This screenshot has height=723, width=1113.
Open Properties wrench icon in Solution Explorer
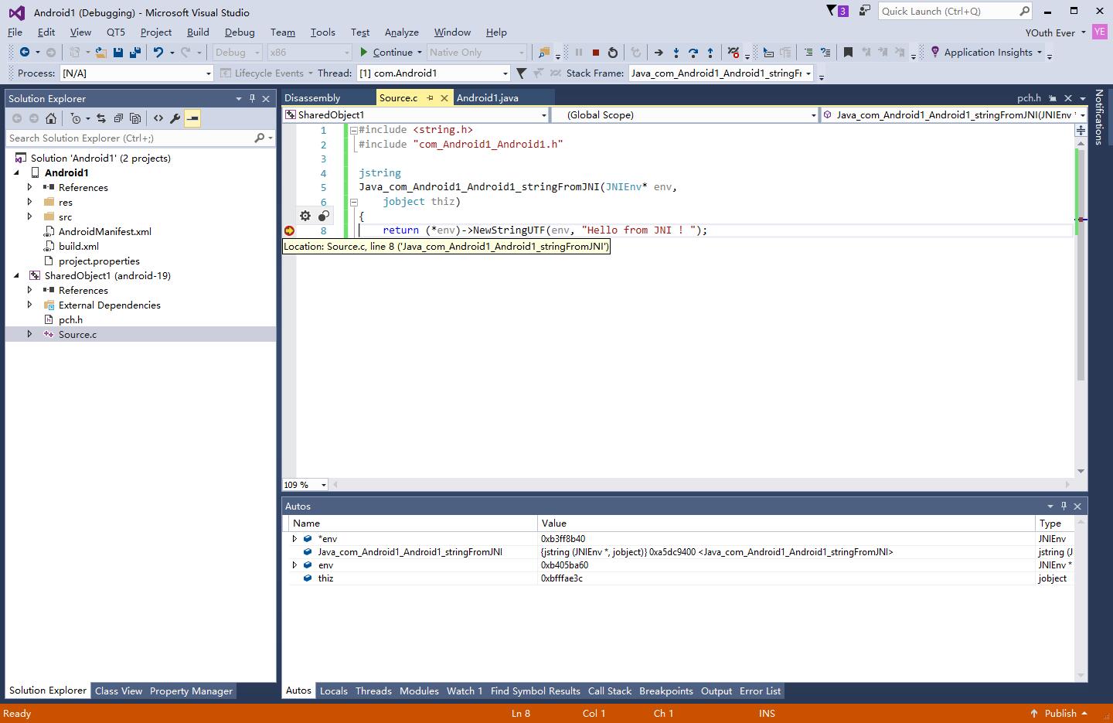click(175, 118)
